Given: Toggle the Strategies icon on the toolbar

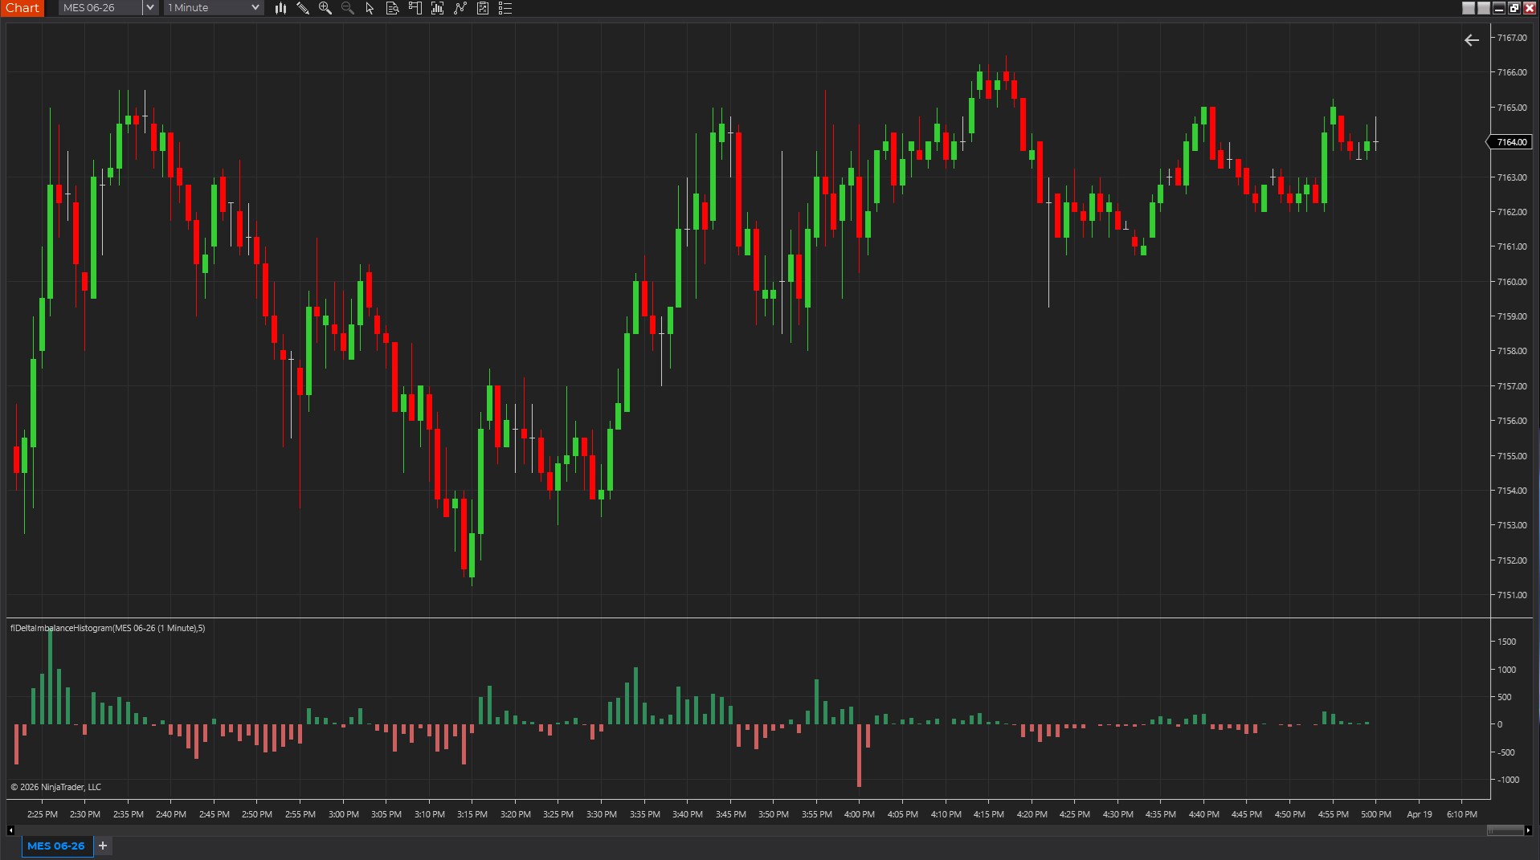Looking at the screenshot, I should [460, 8].
